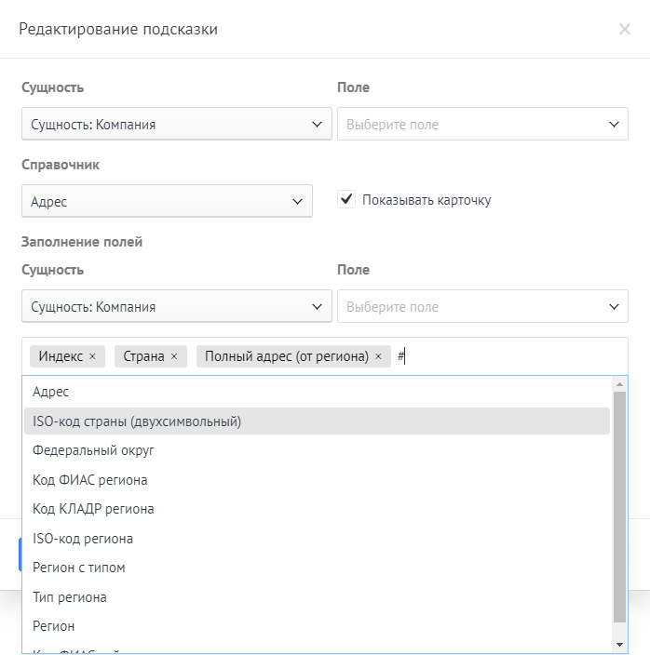This screenshot has height=655, width=650.
Task: Remove the Страна tag
Action: point(174,356)
